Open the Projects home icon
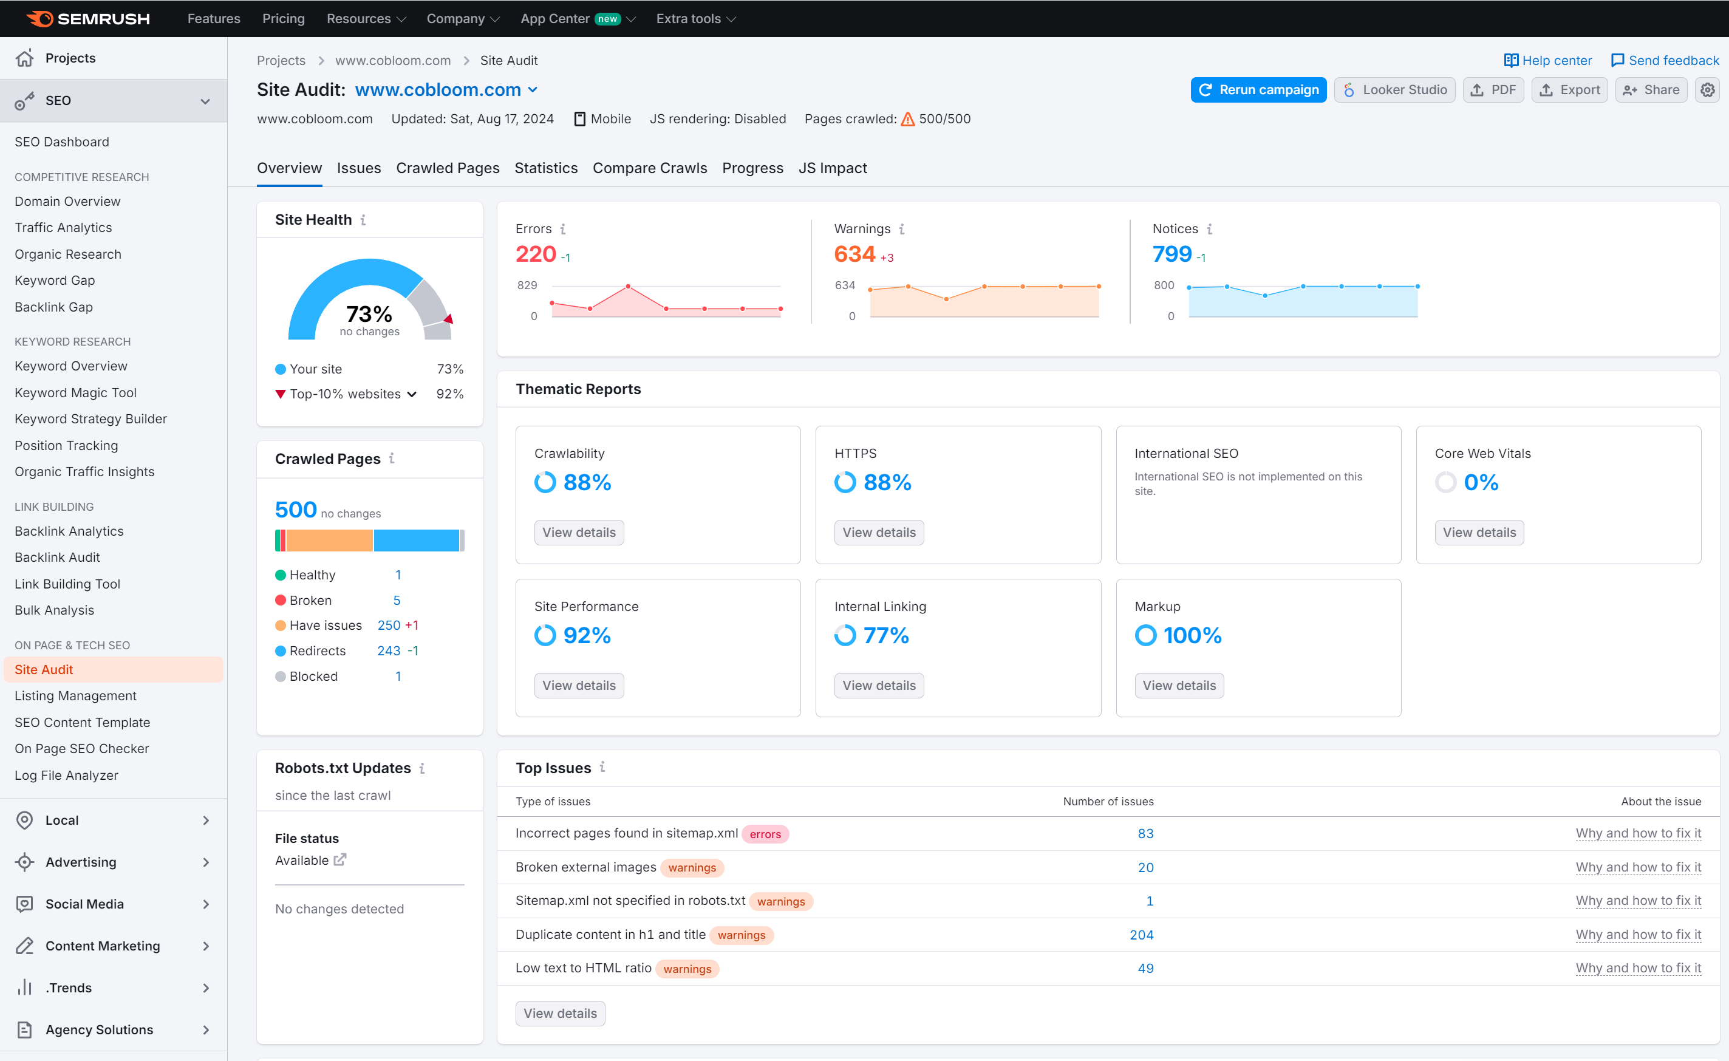Image resolution: width=1729 pixels, height=1061 pixels. 24,58
